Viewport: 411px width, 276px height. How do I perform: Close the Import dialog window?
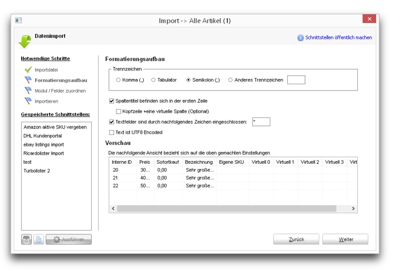pyautogui.click(x=369, y=18)
